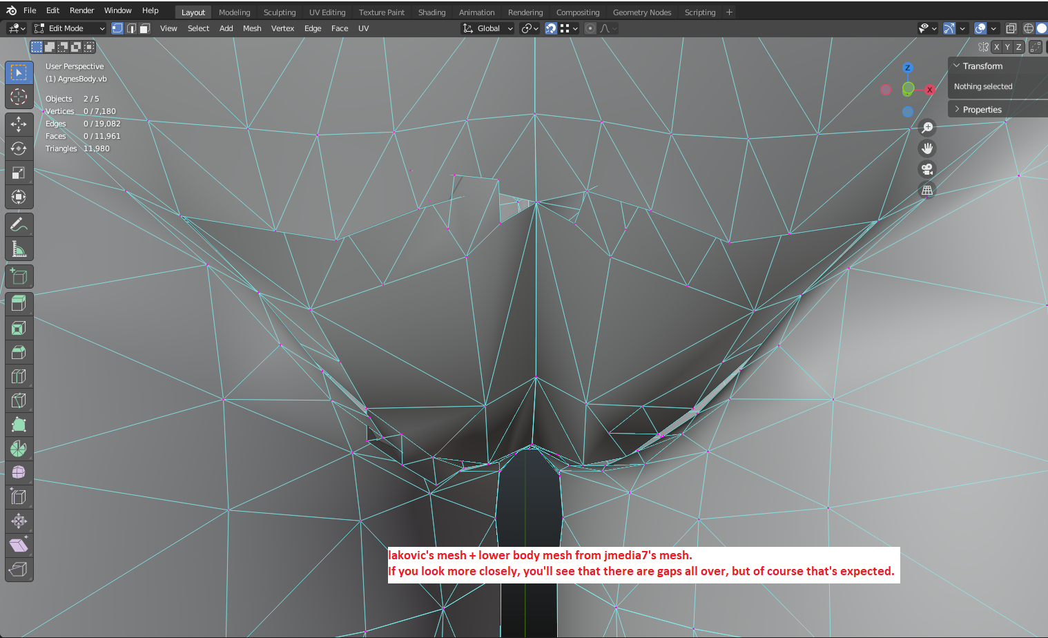Select the Rotate tool
Viewport: 1048px width, 638px height.
[x=19, y=148]
